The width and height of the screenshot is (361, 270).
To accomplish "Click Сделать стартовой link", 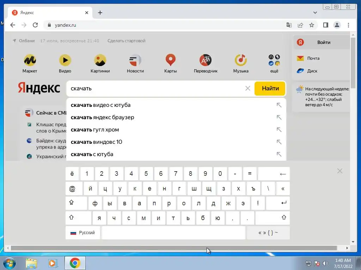I will 127,41.
